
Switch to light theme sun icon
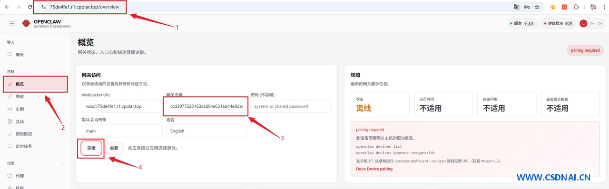pyautogui.click(x=591, y=23)
